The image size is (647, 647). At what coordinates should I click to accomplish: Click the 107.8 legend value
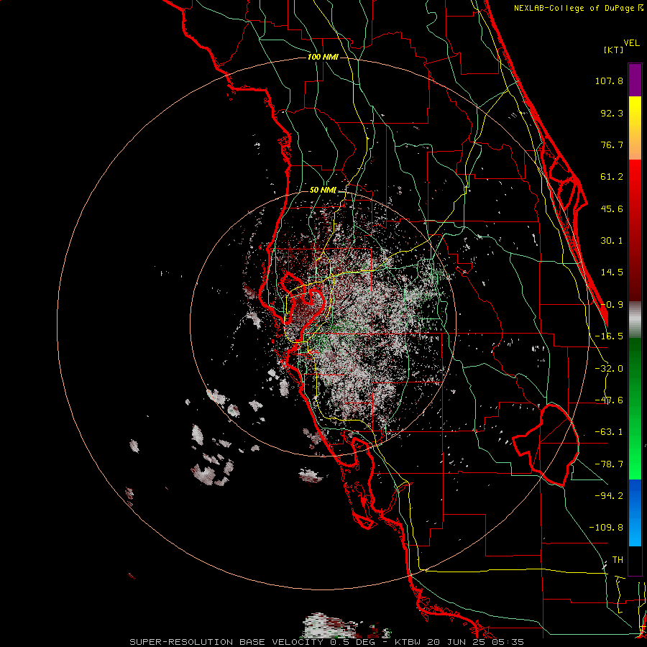(609, 81)
